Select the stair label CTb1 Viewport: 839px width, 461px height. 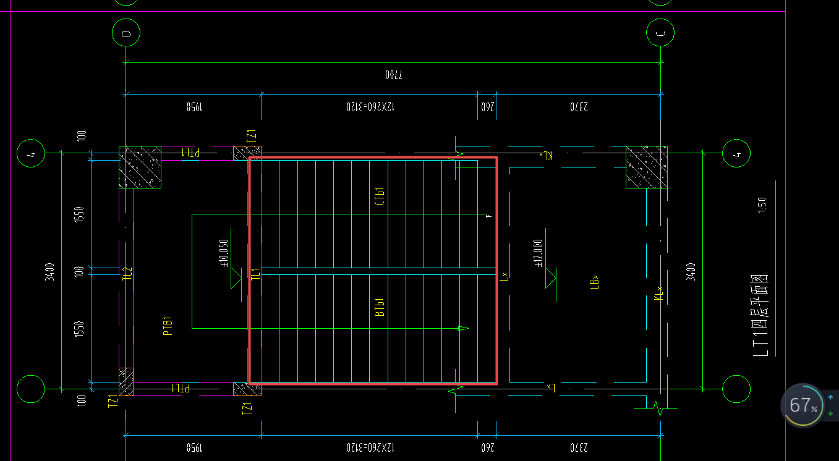point(380,197)
